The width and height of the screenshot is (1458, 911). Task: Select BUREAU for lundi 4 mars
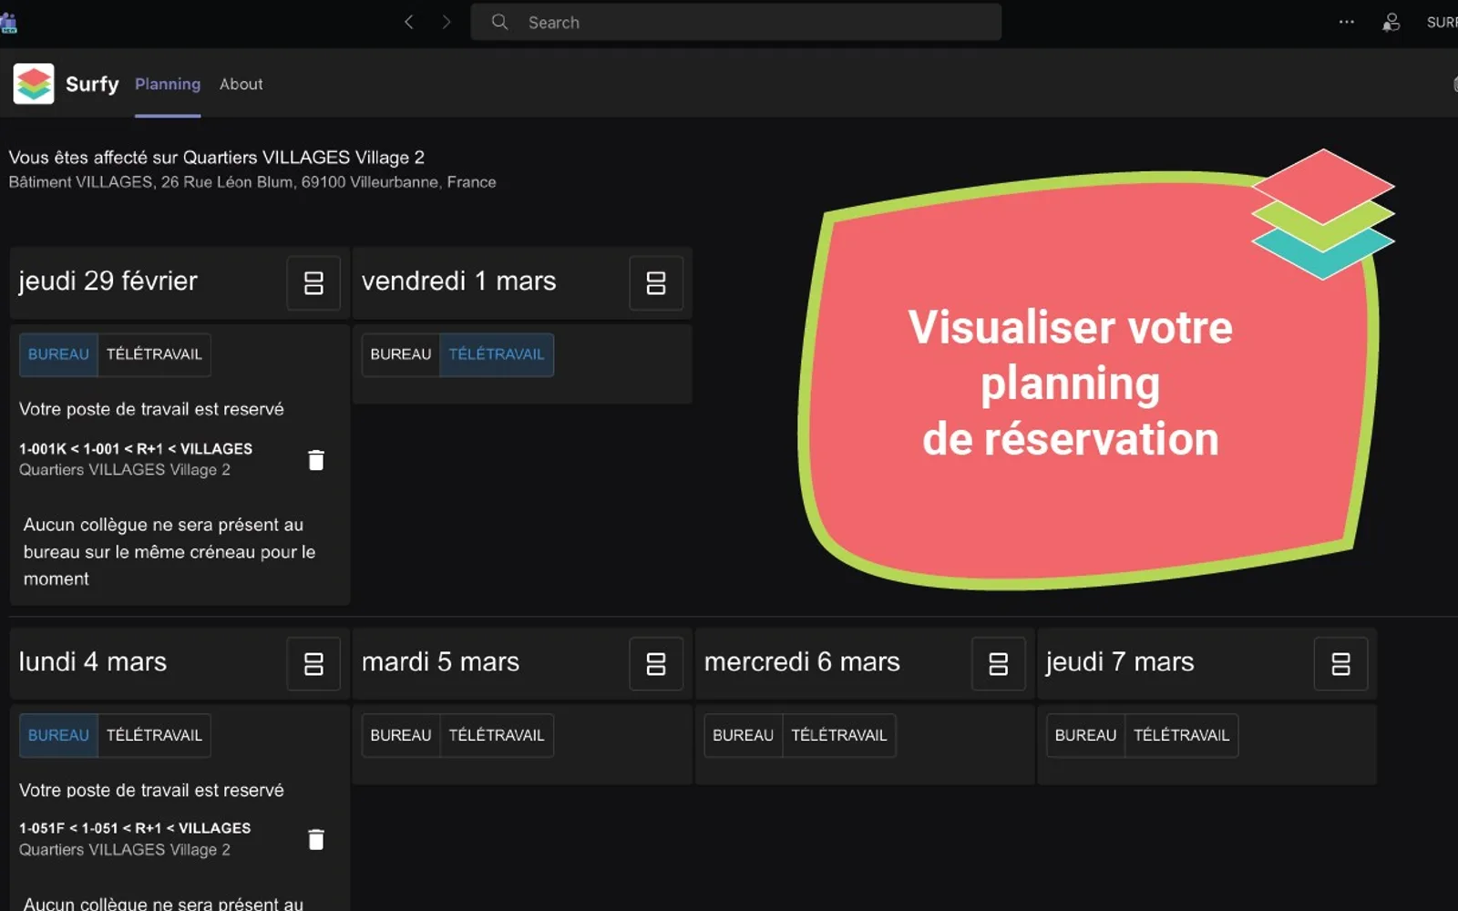pos(58,735)
